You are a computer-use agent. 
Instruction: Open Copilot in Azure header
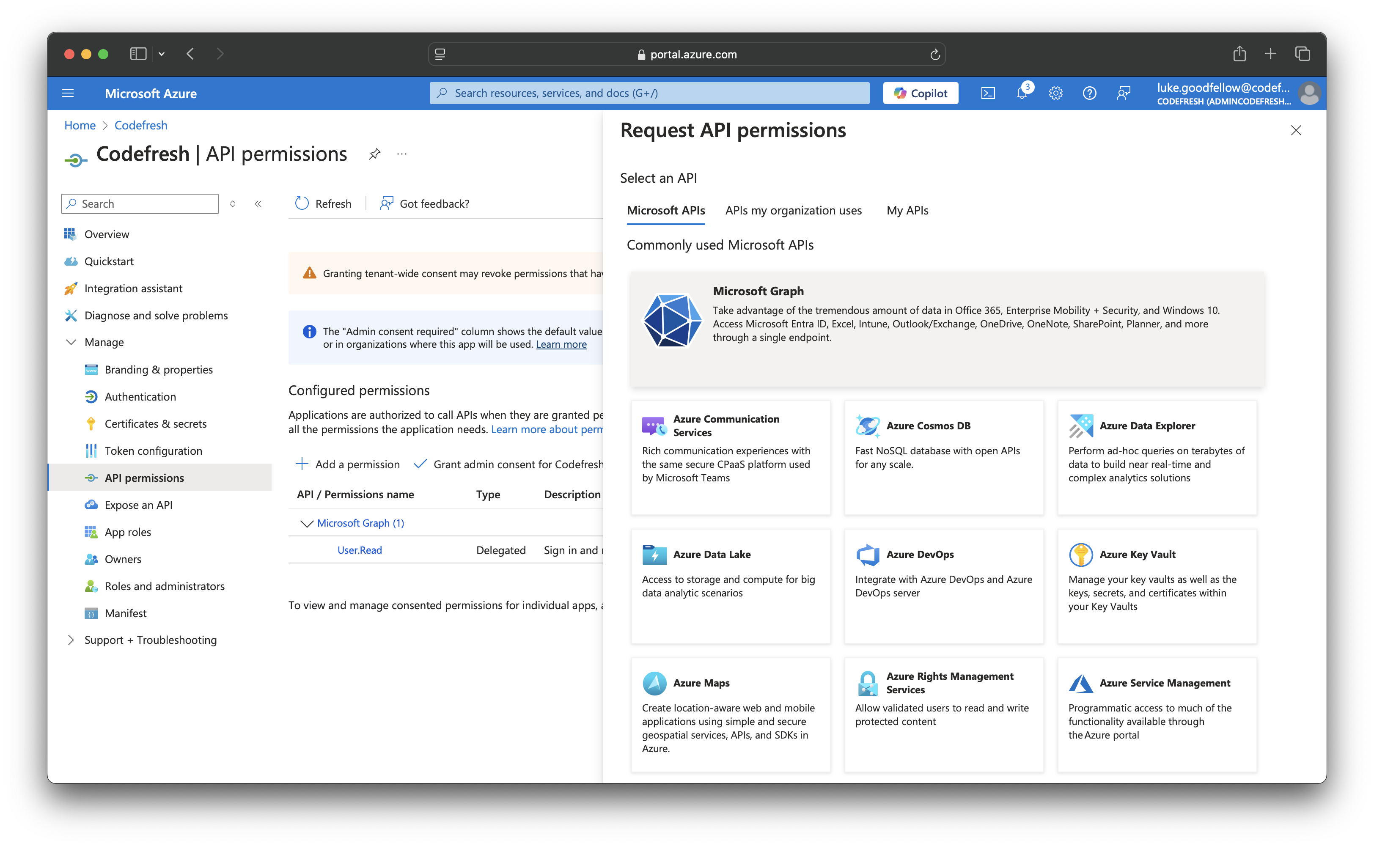920,93
